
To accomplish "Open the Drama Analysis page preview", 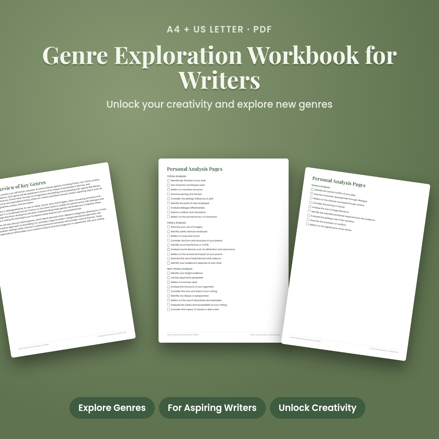I will pos(356,264).
